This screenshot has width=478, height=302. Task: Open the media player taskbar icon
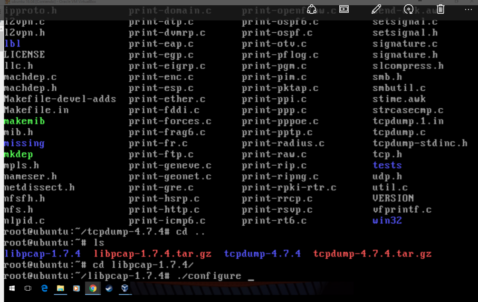pos(76,288)
